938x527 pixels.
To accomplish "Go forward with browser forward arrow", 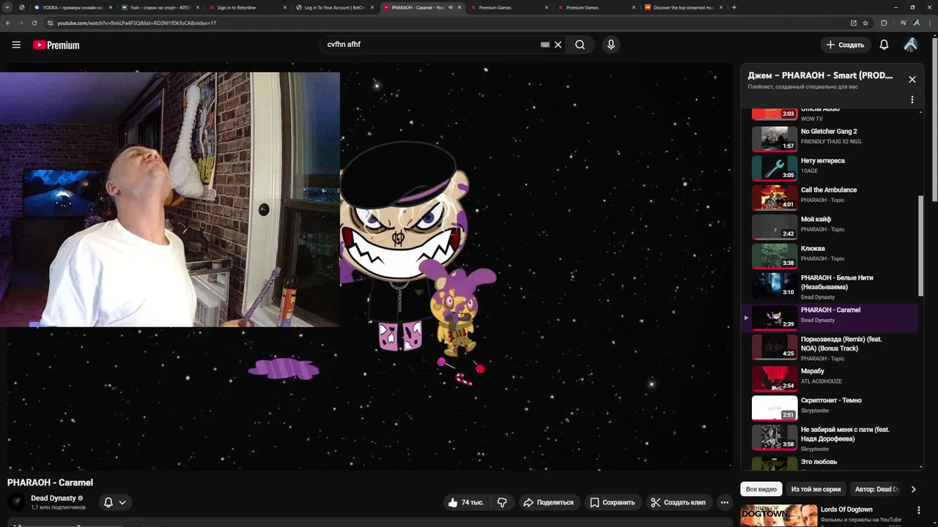I will [21, 23].
